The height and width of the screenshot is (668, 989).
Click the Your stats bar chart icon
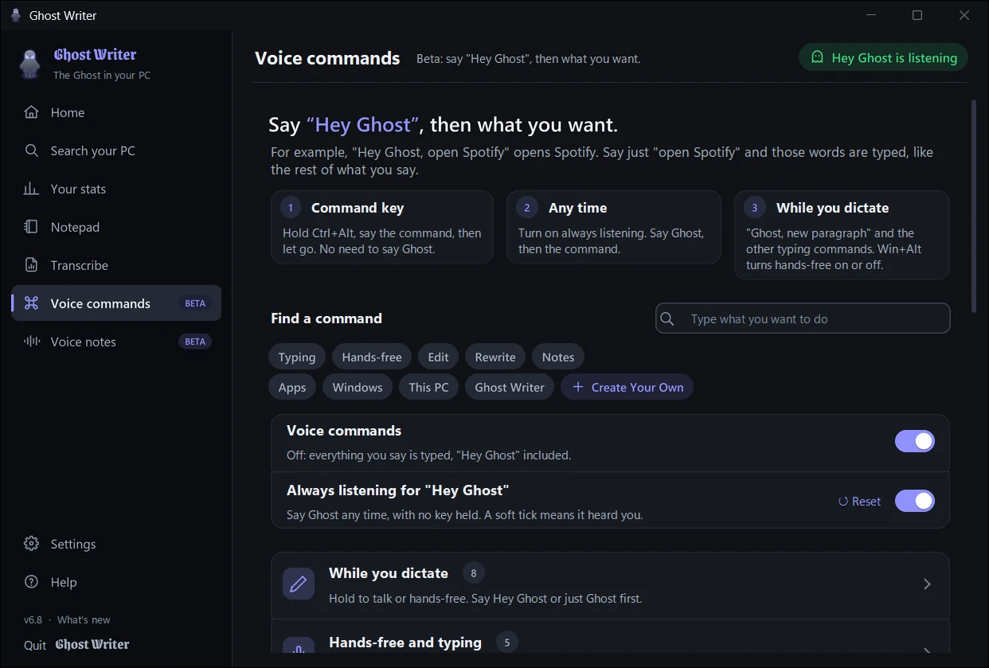click(31, 189)
